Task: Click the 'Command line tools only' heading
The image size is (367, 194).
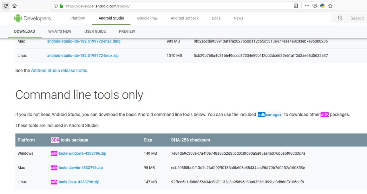Action: (x=79, y=95)
